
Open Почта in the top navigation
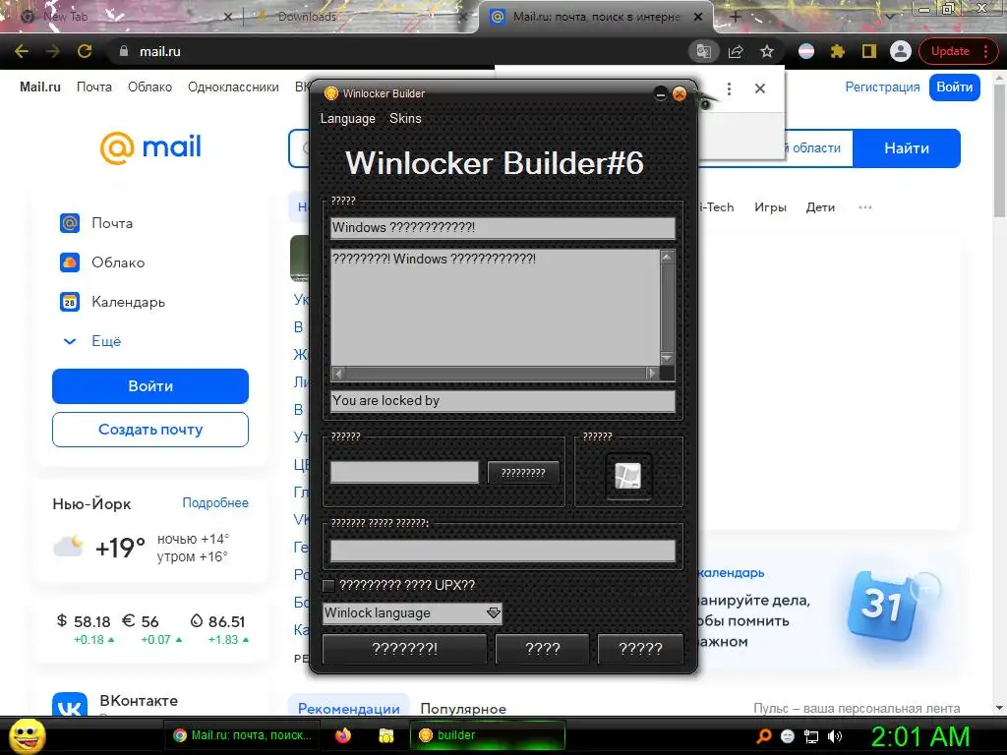point(93,87)
